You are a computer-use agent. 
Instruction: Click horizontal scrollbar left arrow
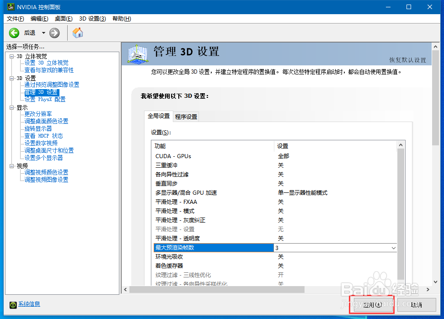pyautogui.click(x=126, y=290)
